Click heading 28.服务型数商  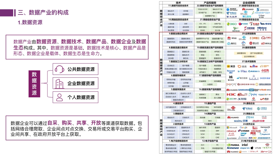tap(249, 48)
